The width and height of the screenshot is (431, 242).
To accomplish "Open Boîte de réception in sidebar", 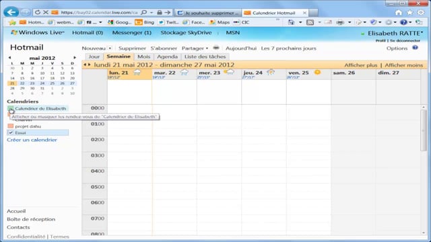I will pos(31,219).
